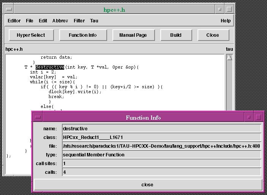Click the line 'valar[key] = val;'
The image size is (267, 195).
pos(54,77)
